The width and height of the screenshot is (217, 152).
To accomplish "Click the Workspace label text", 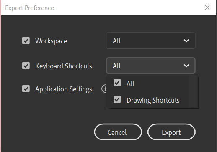I will (51, 41).
